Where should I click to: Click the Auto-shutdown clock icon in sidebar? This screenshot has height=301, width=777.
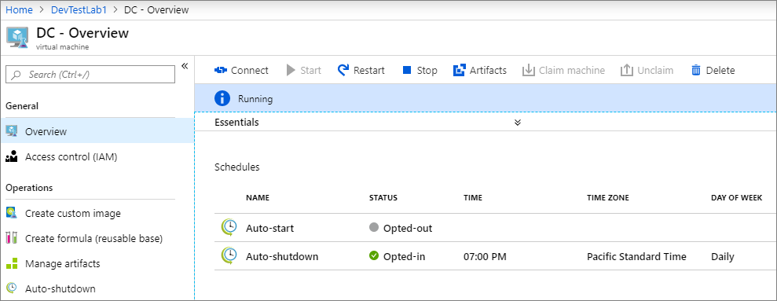click(12, 288)
